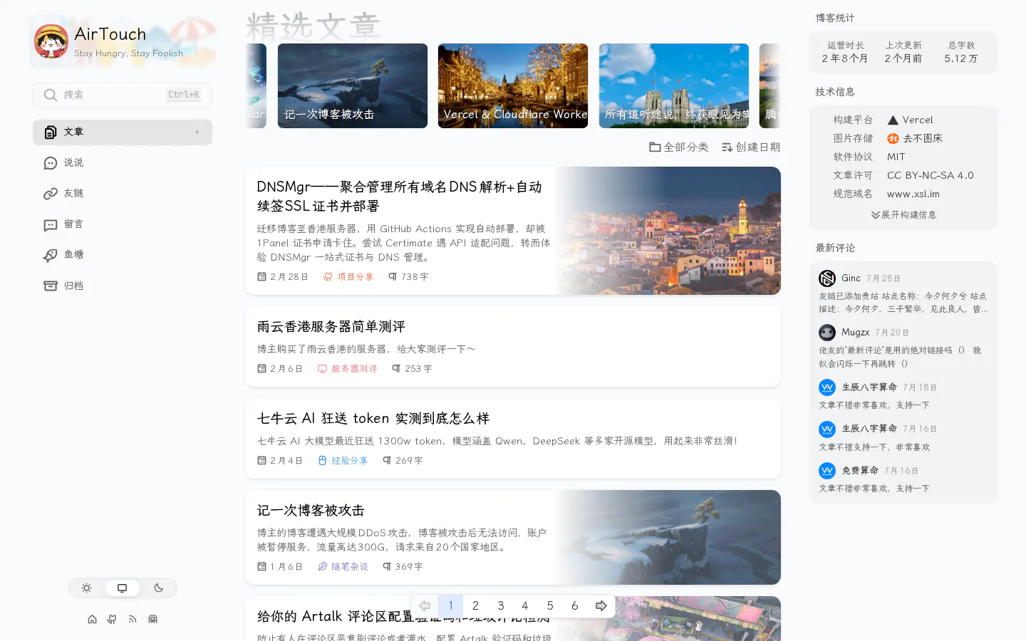Viewport: 1026px width, 641px height.
Task: Go to page 3
Action: coord(500,606)
